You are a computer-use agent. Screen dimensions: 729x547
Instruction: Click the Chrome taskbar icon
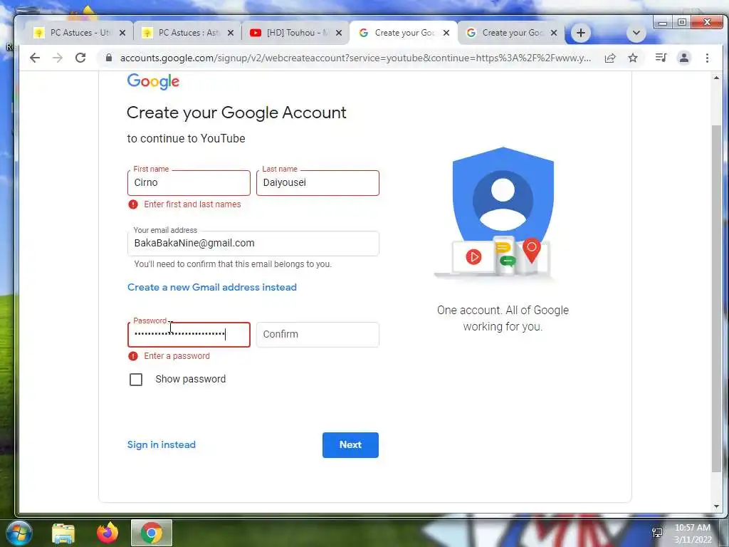(152, 533)
